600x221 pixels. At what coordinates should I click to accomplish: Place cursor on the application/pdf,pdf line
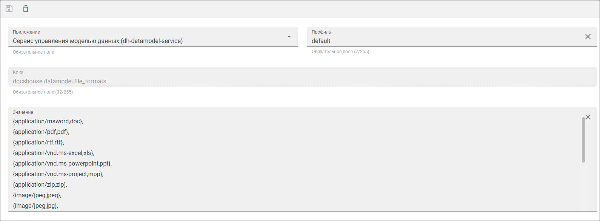[x=41, y=132]
